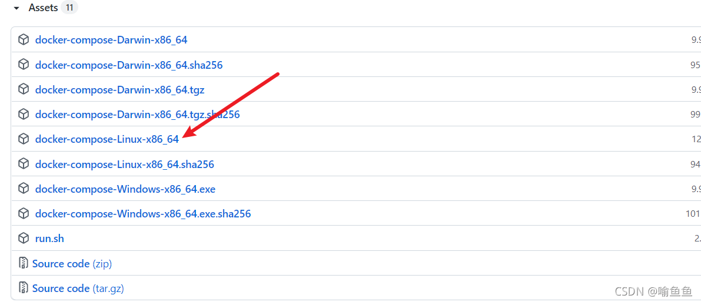Open docker-compose-Darwin-x86_64.tgz.sha256 link
701x302 pixels.
point(137,115)
